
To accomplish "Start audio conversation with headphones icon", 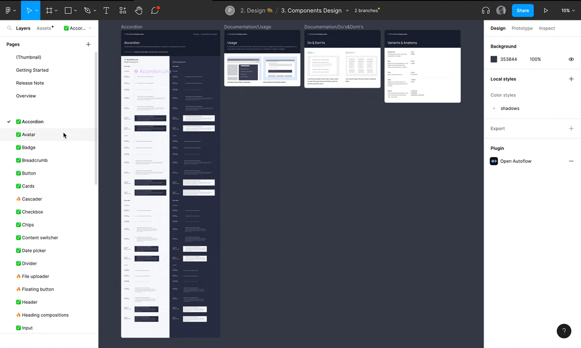I will click(485, 10).
